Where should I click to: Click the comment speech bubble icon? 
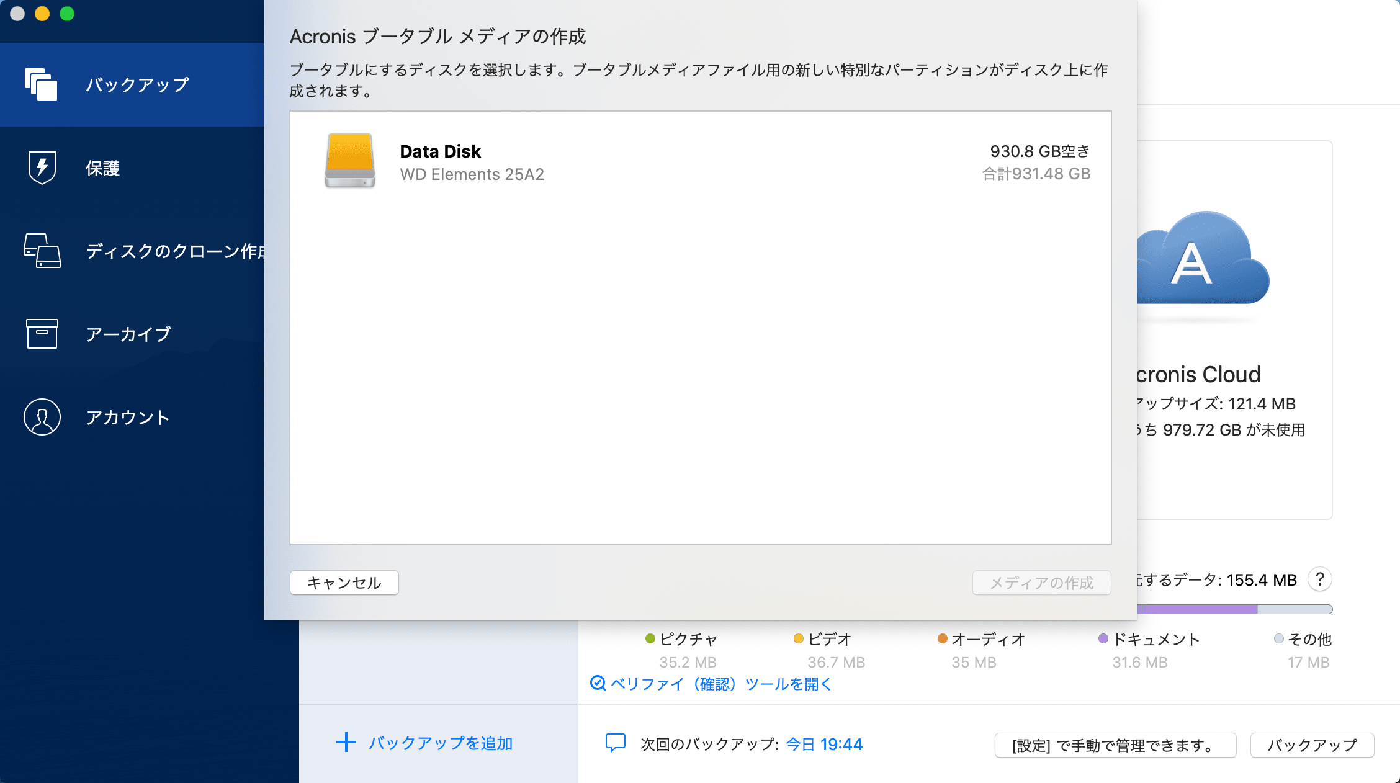point(615,743)
